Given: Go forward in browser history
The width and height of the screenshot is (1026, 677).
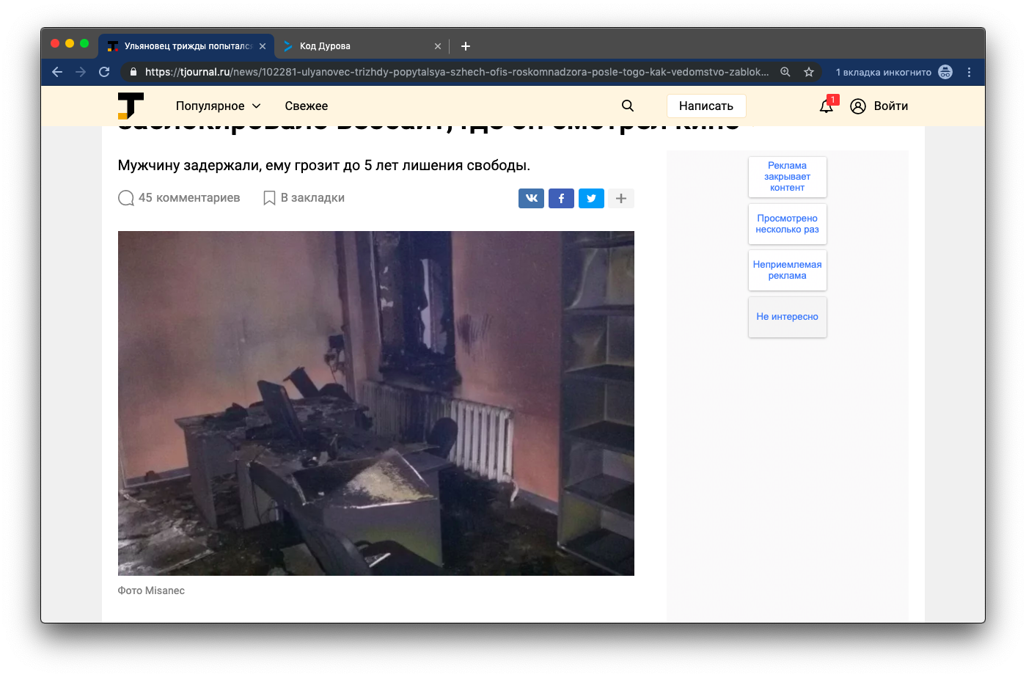Looking at the screenshot, I should click(81, 72).
